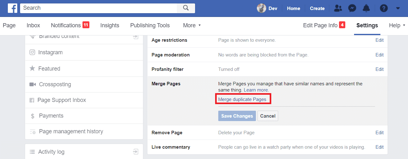Click in the Search input field
408x159 pixels.
[x=98, y=8]
